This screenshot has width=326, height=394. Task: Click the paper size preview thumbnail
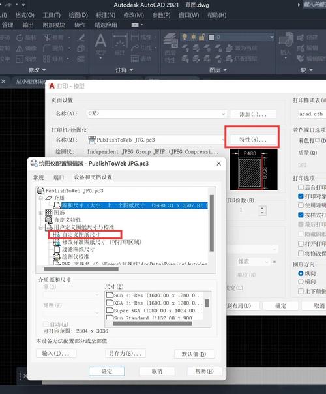pyautogui.click(x=254, y=170)
